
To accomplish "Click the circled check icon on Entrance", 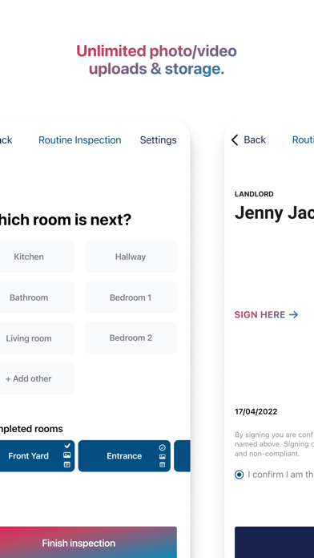I will [162, 447].
